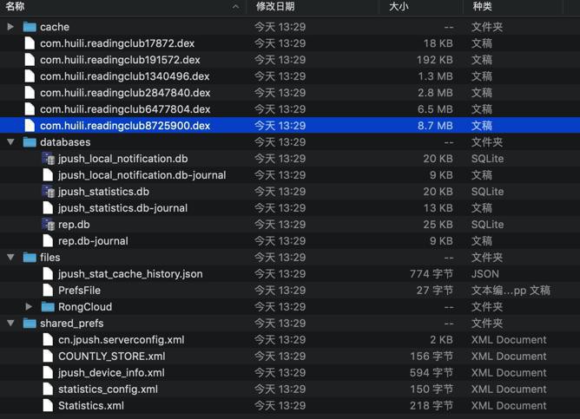Select the file name com.huili.readingclub1340496.dex

[125, 76]
